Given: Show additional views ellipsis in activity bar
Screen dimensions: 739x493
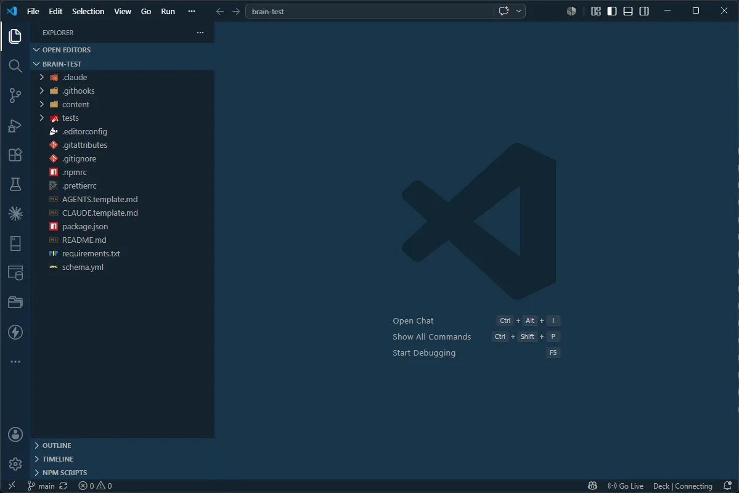Looking at the screenshot, I should pos(15,362).
